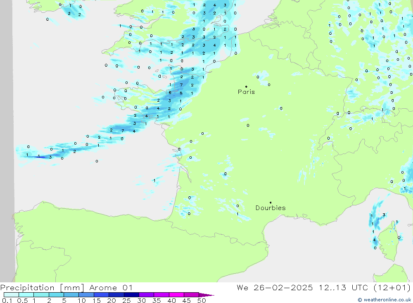Click the "Arome 01" model name text

111,288
